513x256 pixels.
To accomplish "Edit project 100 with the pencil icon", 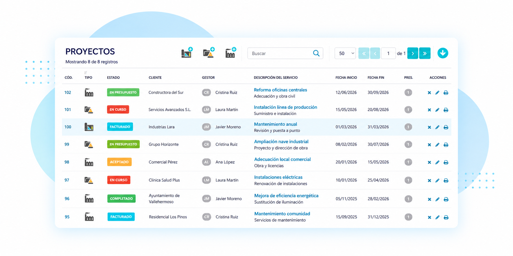I will click(x=437, y=127).
